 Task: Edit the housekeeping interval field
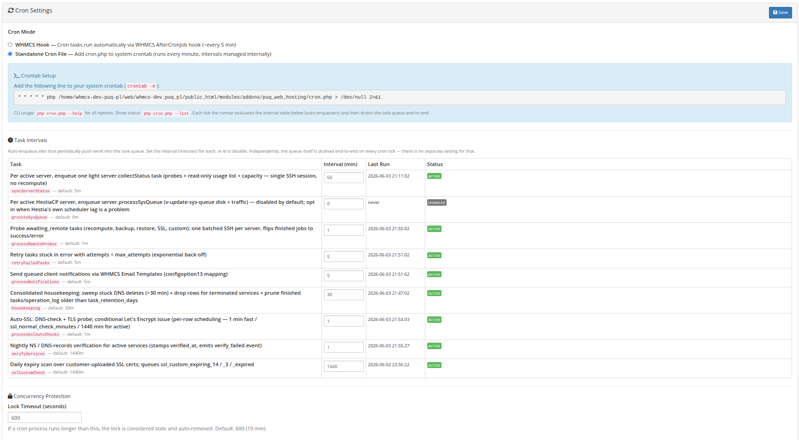pyautogui.click(x=344, y=295)
